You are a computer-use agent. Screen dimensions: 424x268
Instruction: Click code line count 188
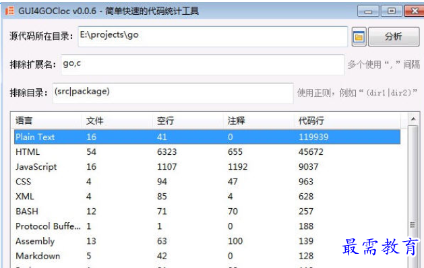(x=306, y=226)
